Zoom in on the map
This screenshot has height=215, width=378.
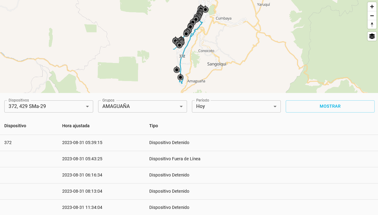pos(372,6)
